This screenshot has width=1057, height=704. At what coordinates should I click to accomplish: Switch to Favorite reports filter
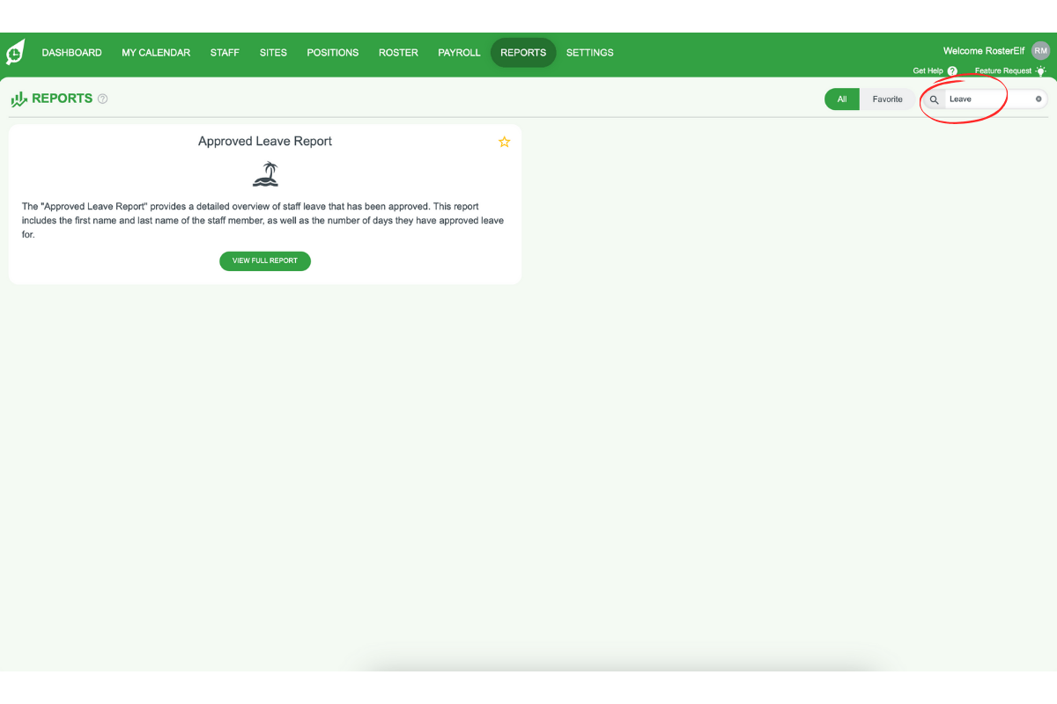click(x=887, y=99)
